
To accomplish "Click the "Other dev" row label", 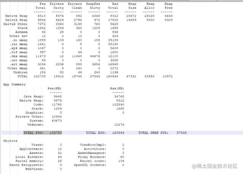I will pos(18,36).
